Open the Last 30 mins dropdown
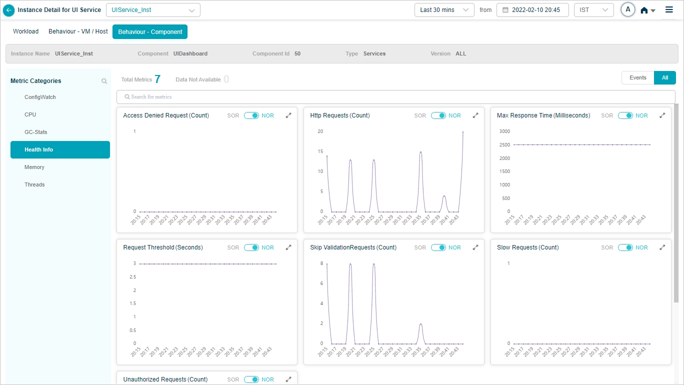 444,10
